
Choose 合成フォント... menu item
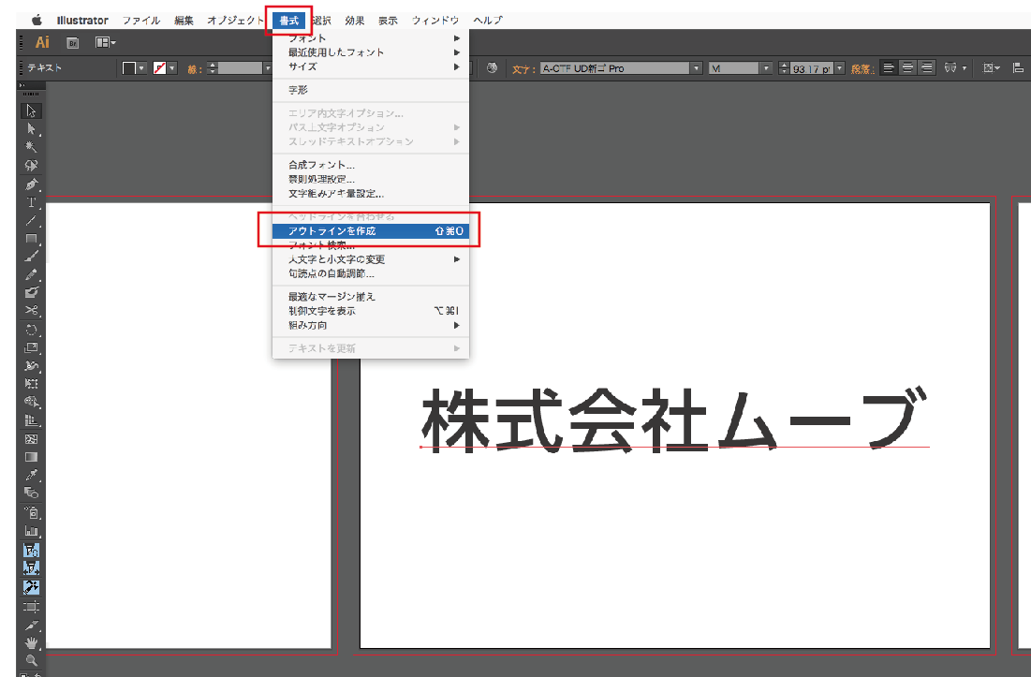[371, 165]
